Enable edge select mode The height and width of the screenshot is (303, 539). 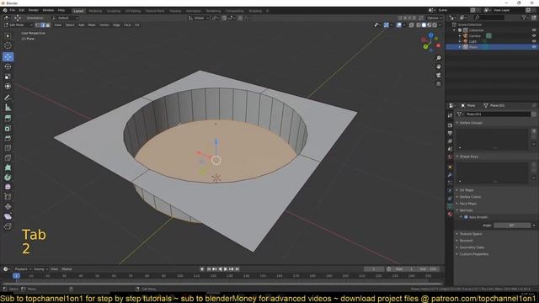click(43, 25)
